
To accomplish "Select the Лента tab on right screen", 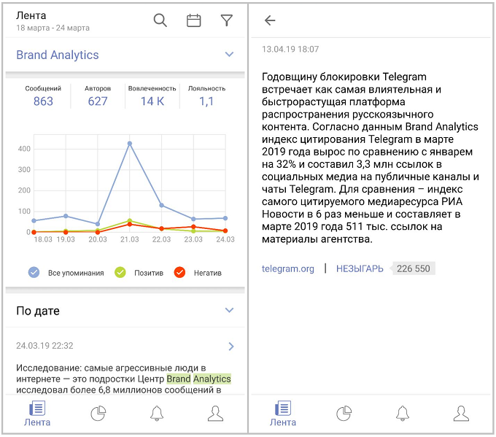I will [283, 414].
